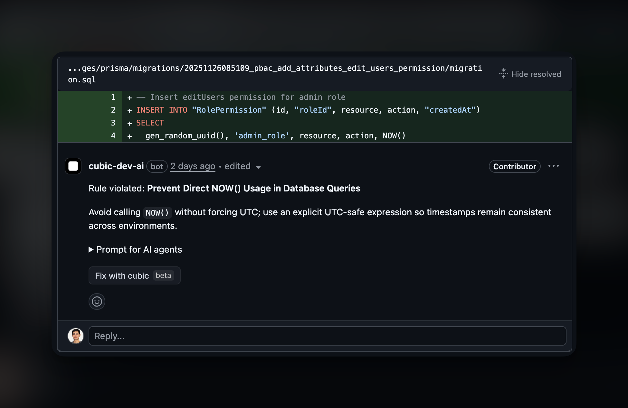The height and width of the screenshot is (408, 628).
Task: Select line number 2 in the diff
Action: point(113,110)
